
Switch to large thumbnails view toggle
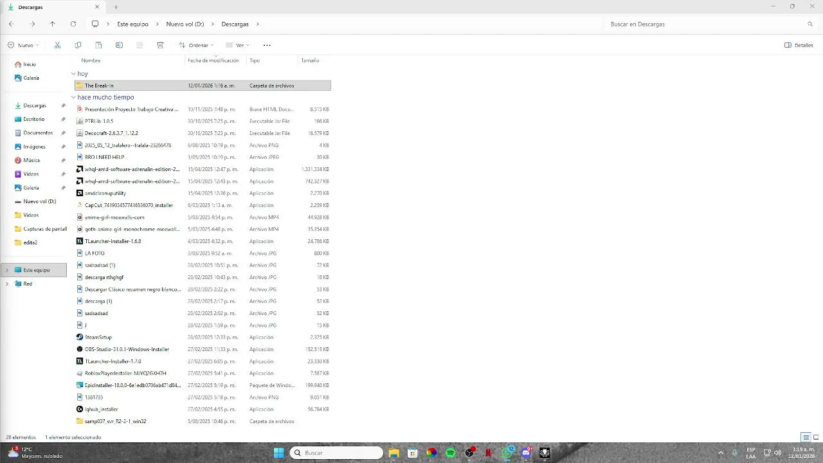pyautogui.click(x=816, y=437)
